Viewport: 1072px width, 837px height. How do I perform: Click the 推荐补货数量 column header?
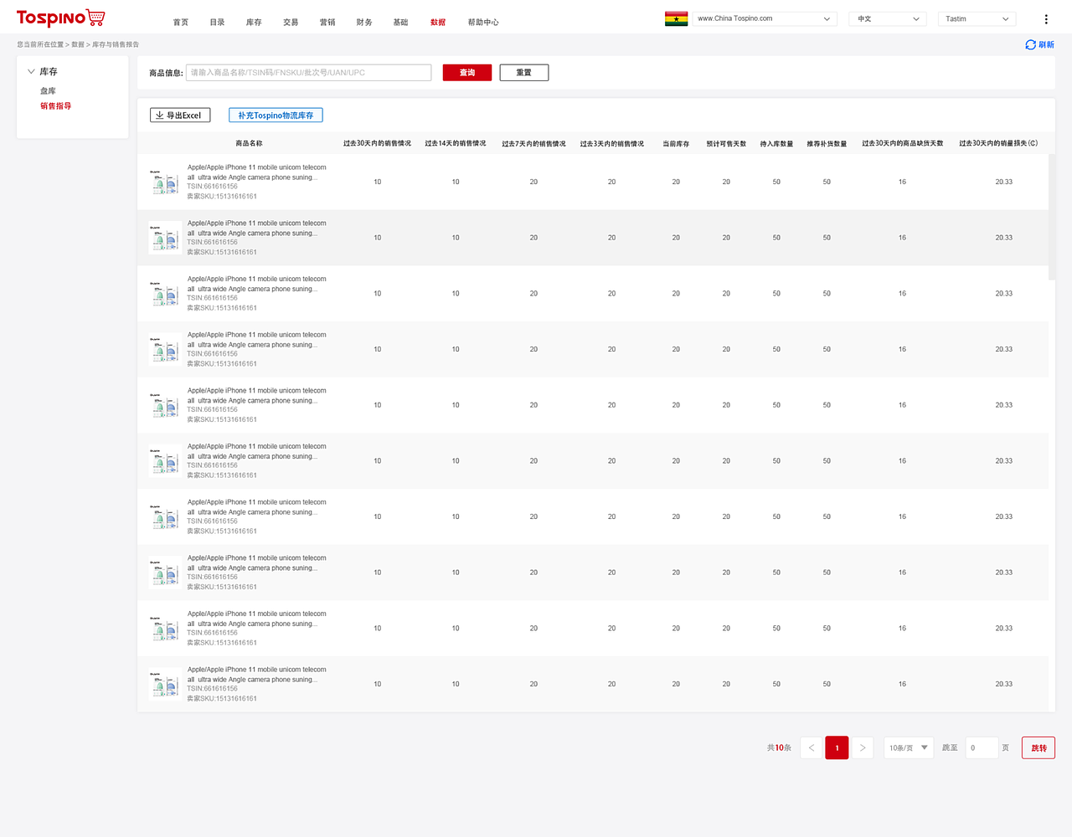click(827, 144)
